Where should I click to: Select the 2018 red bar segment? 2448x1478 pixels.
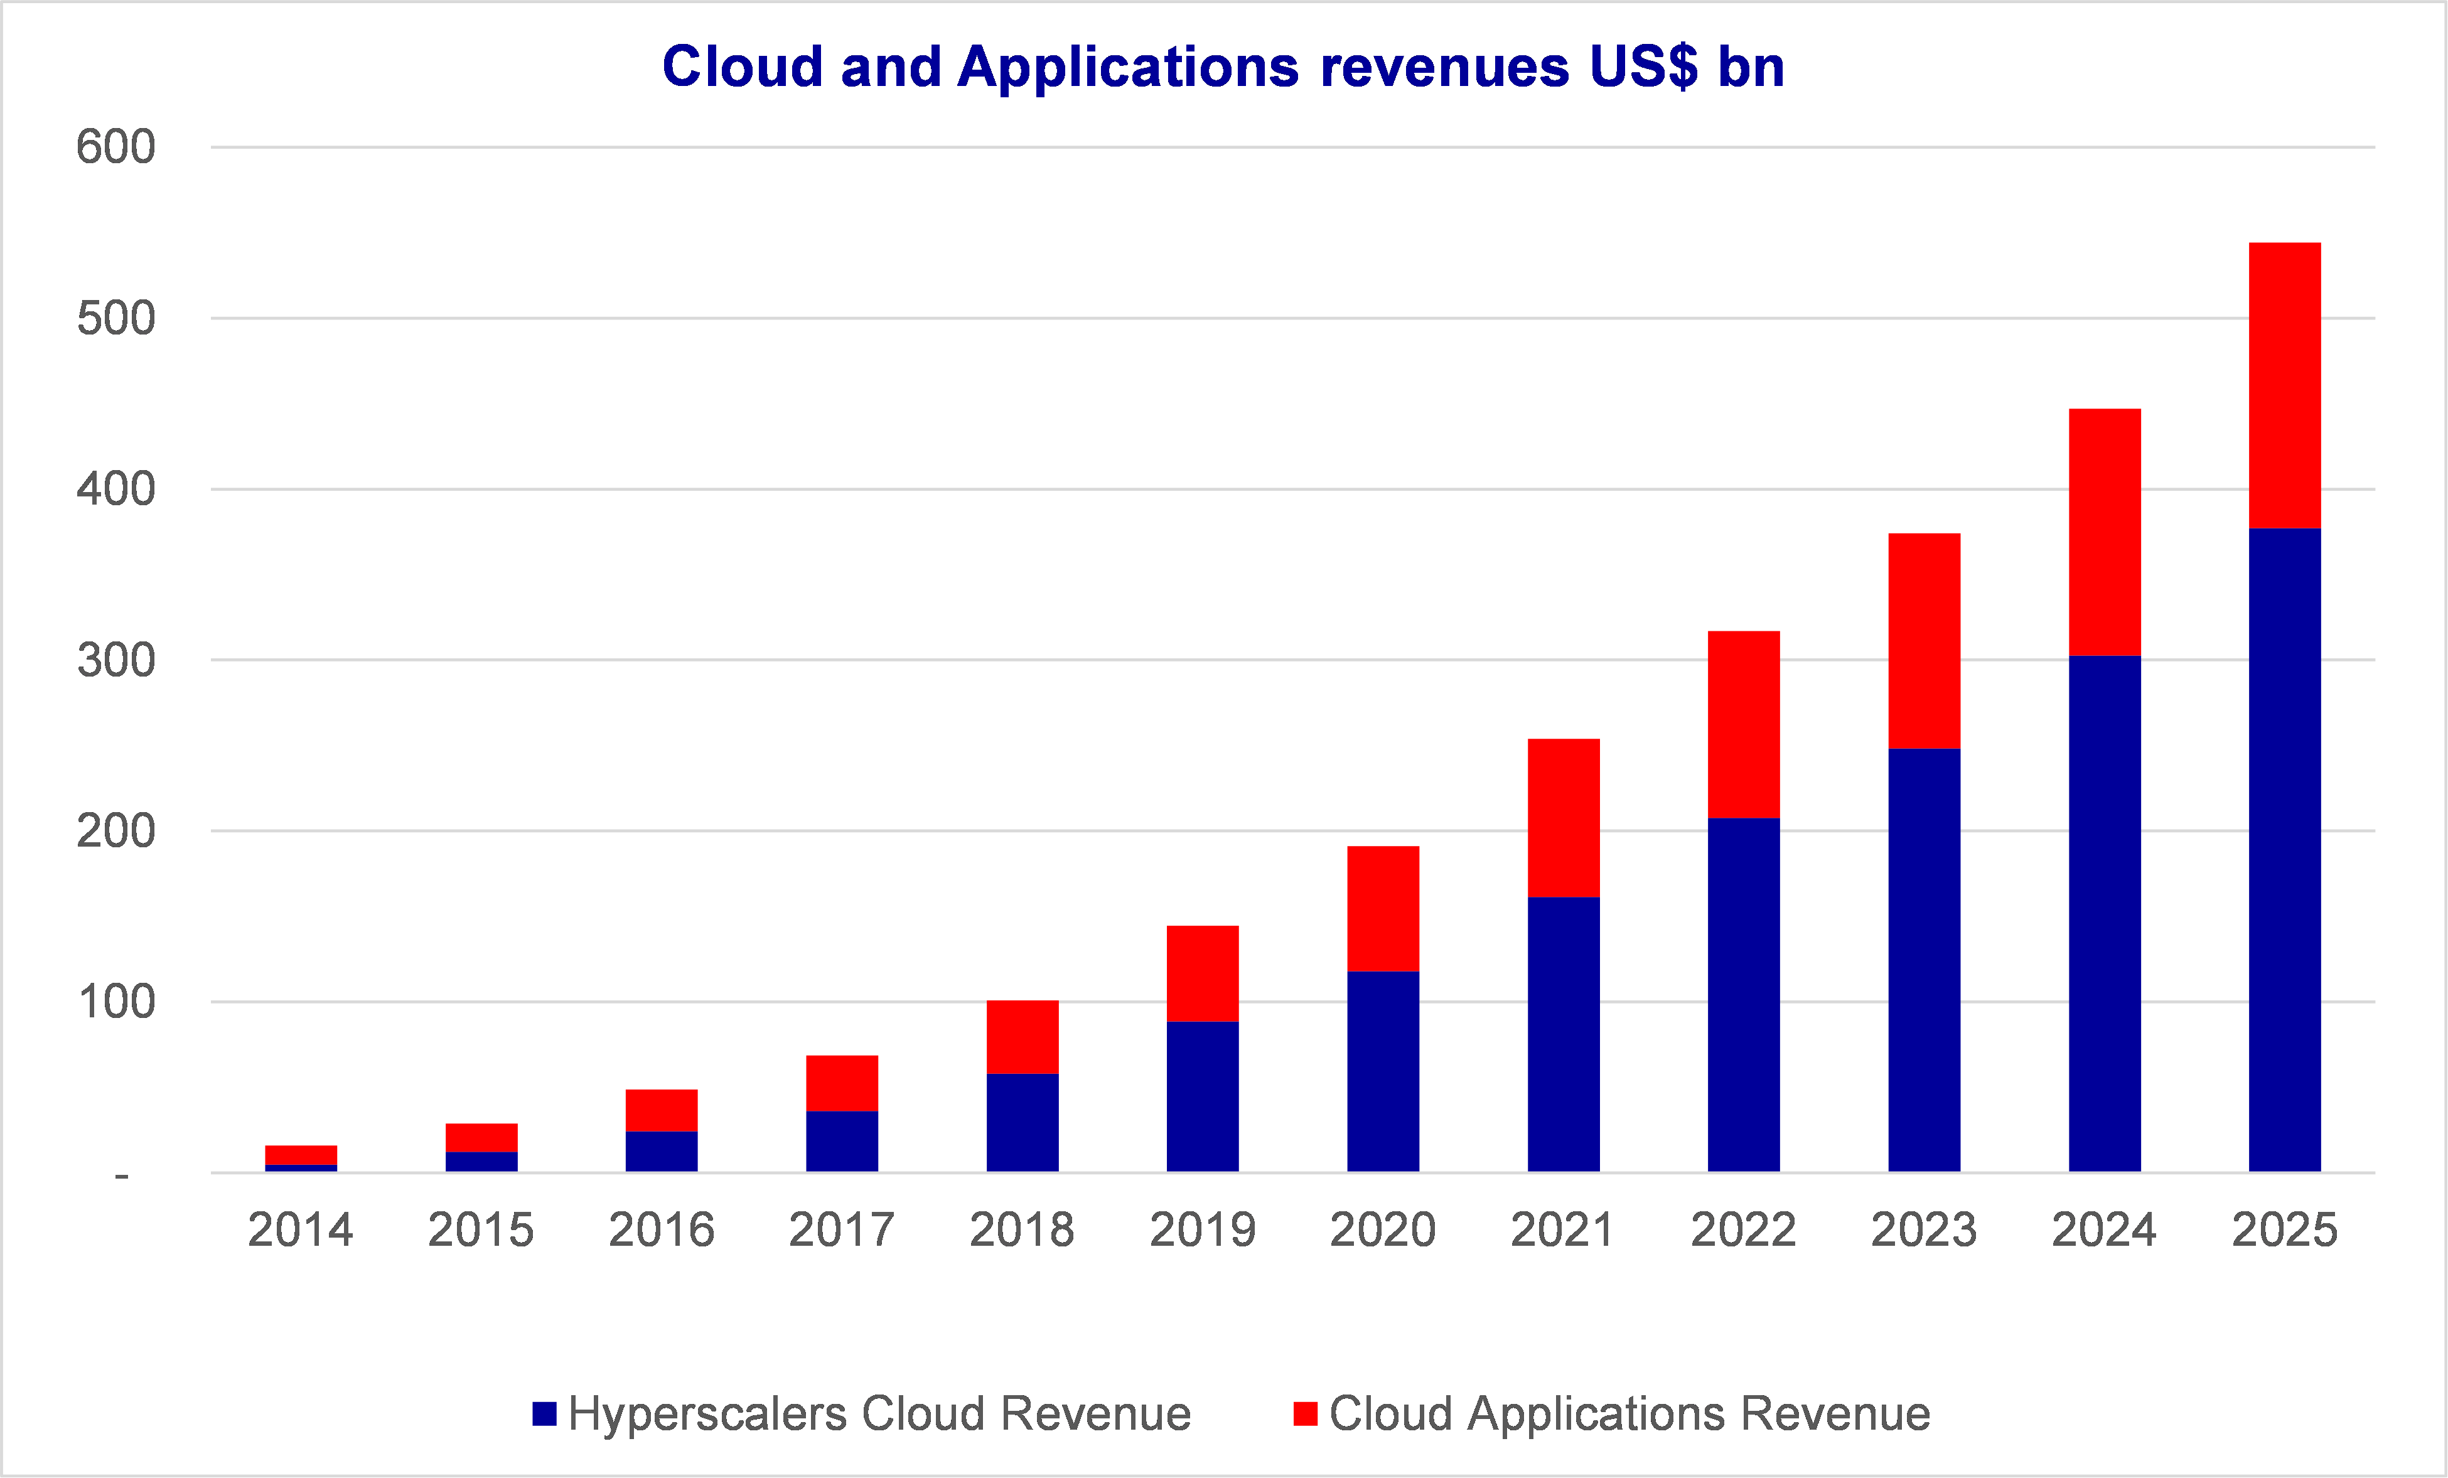pyautogui.click(x=1023, y=1036)
